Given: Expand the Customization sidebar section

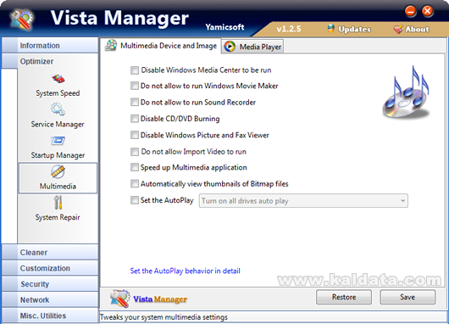Looking at the screenshot, I should tap(50, 268).
